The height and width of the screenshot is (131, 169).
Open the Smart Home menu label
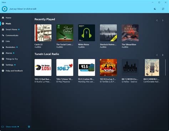point(11,30)
